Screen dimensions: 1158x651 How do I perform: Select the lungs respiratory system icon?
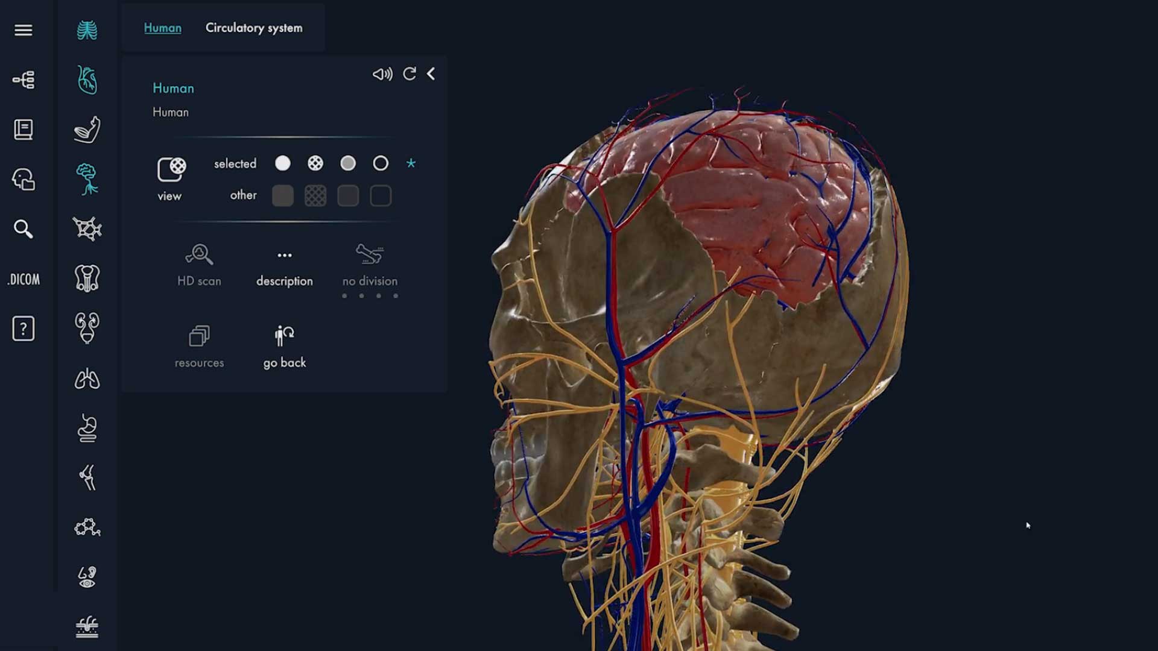[x=87, y=379]
